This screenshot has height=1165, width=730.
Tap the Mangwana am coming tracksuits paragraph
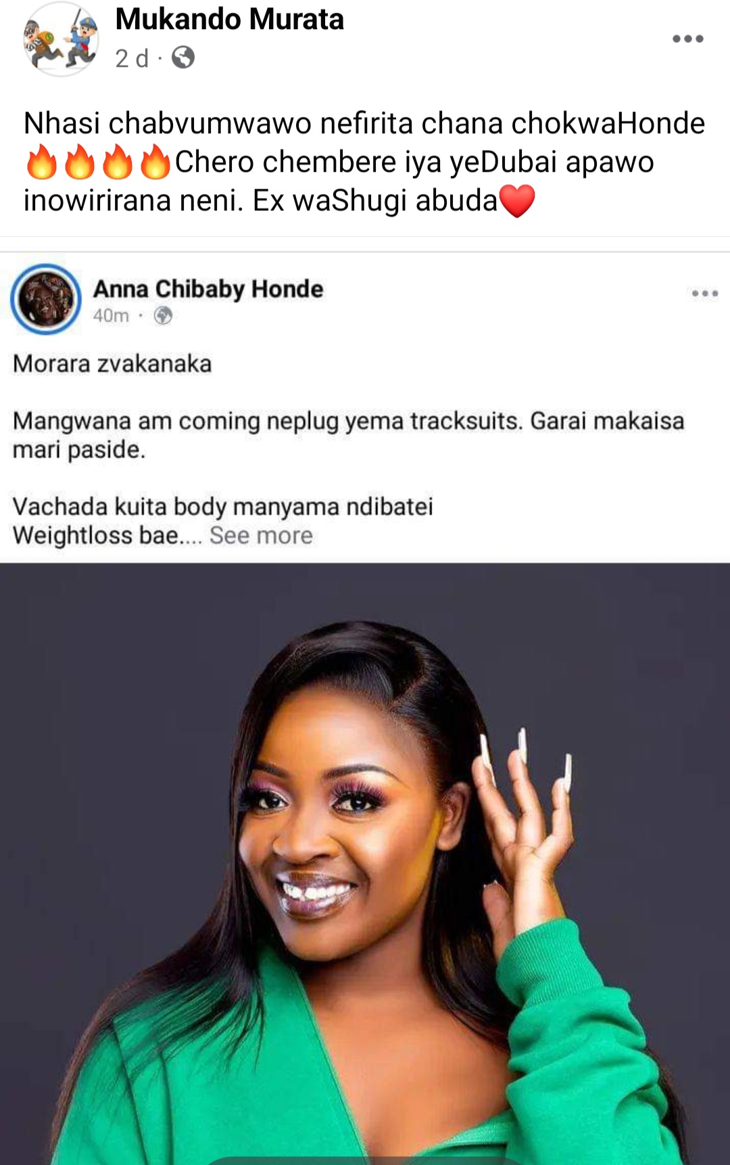[x=348, y=435]
